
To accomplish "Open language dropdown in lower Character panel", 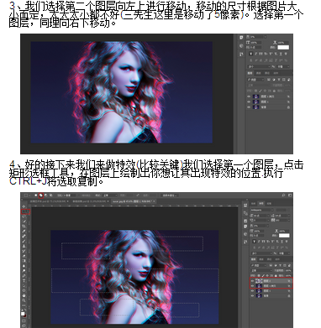I will pos(261,253).
